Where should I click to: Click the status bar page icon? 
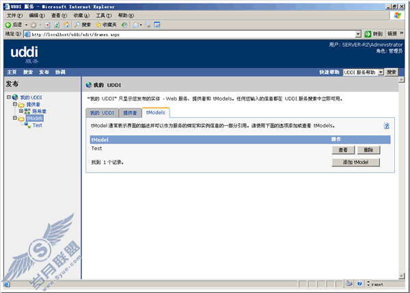7,284
